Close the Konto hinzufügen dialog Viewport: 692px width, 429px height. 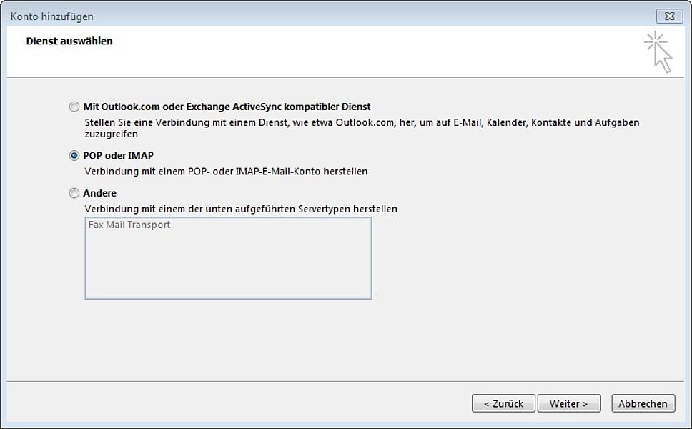[670, 16]
